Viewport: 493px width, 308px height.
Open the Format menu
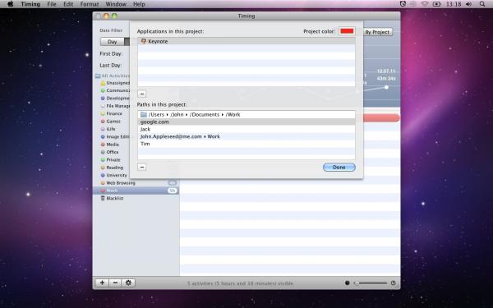(x=90, y=4)
